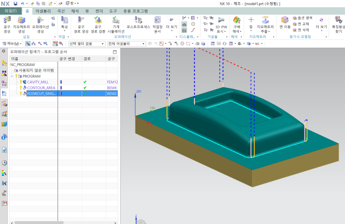Screen dimensions: 345x224
Task: Open the 파일(F) menu
Action: coord(10,11)
